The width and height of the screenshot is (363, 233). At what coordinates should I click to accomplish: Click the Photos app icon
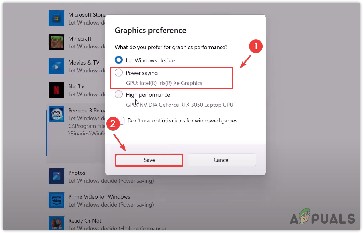57,176
